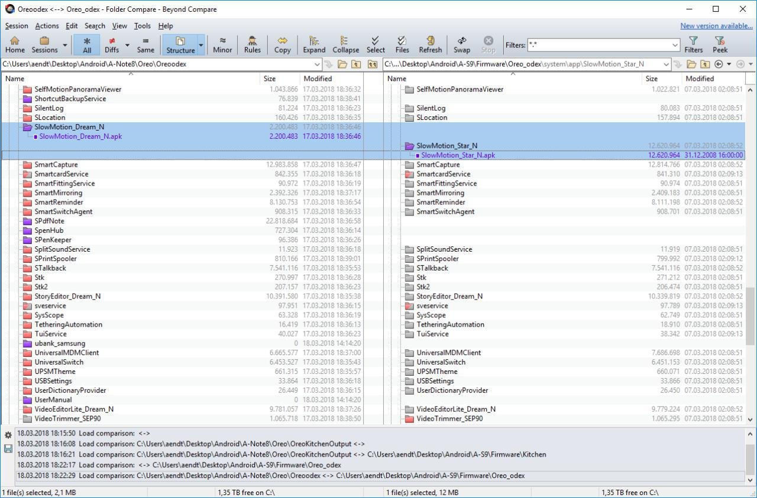757x498 pixels.
Task: Refresh the folder comparison
Action: click(x=431, y=45)
